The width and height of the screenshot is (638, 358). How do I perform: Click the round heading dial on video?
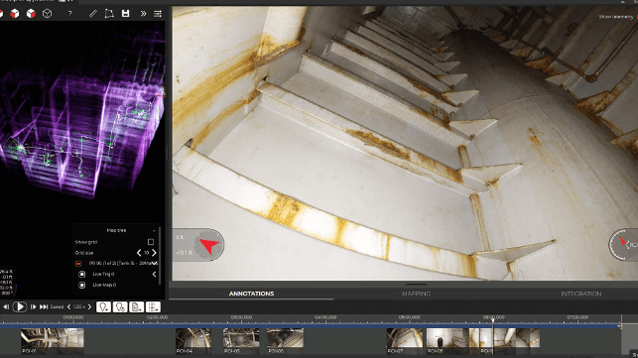[x=623, y=244]
